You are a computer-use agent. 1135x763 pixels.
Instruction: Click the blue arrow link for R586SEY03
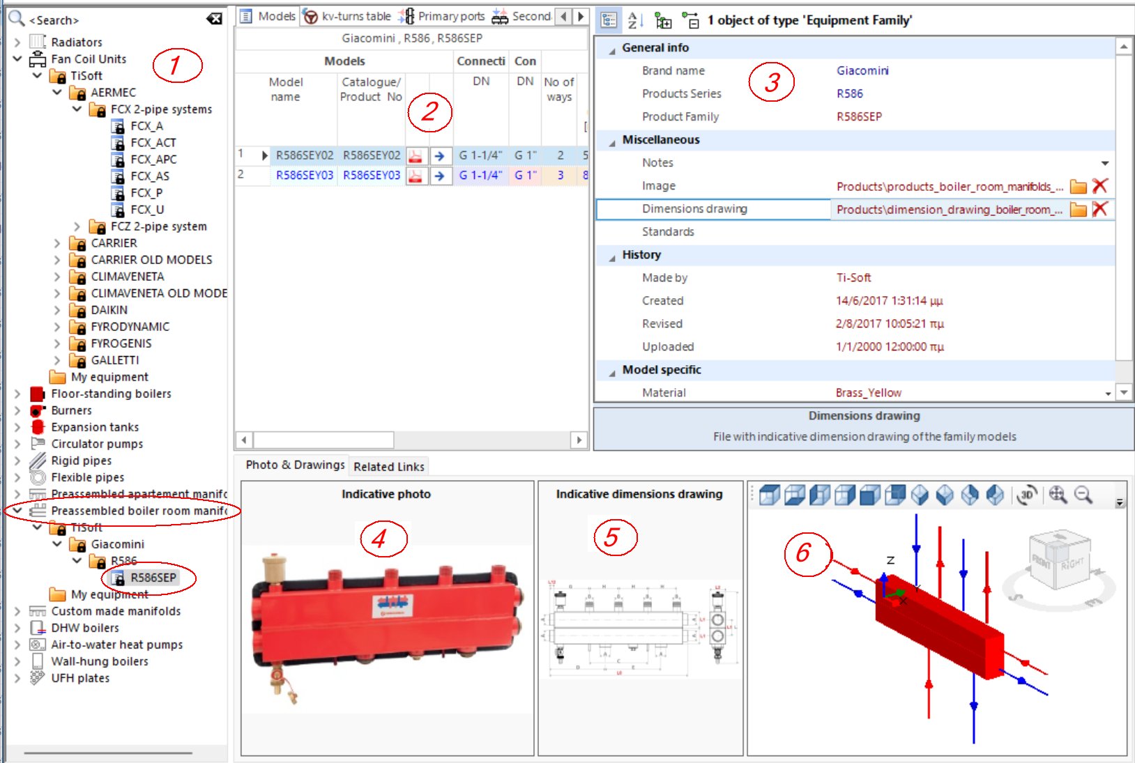point(440,176)
